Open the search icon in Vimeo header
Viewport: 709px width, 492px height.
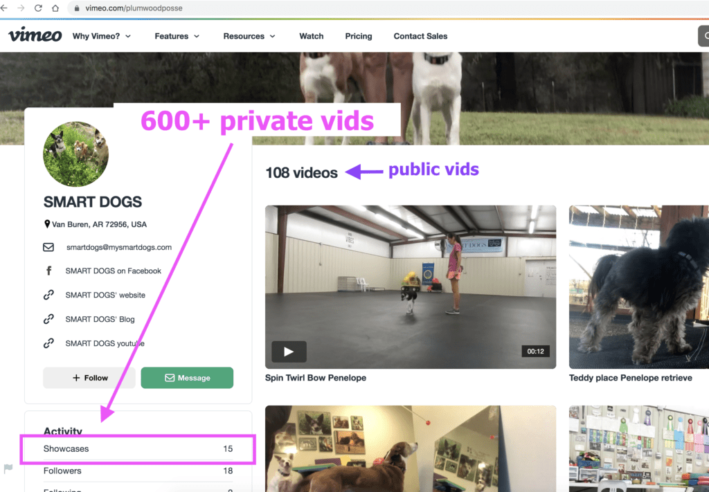point(704,36)
